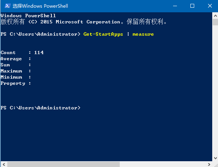This screenshot has height=167, width=218.
Task: Click the Count value 114
Action: coord(39,53)
